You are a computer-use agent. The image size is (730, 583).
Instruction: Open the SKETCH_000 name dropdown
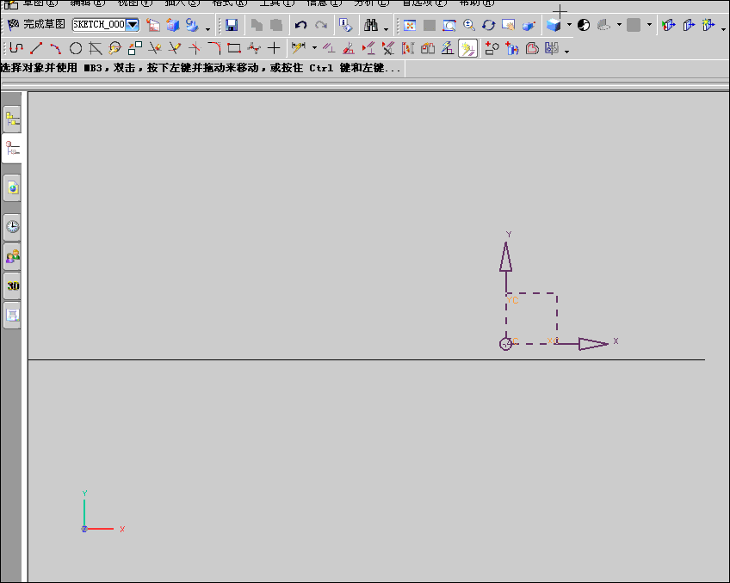pos(133,25)
